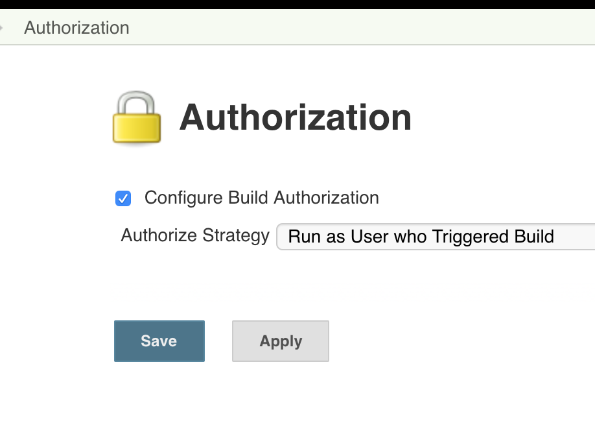Click the yellow padlock icon
This screenshot has height=428, width=595.
137,117
